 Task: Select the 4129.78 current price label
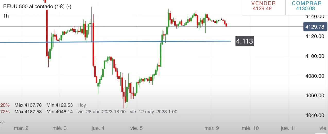pyautogui.click(x=314, y=27)
